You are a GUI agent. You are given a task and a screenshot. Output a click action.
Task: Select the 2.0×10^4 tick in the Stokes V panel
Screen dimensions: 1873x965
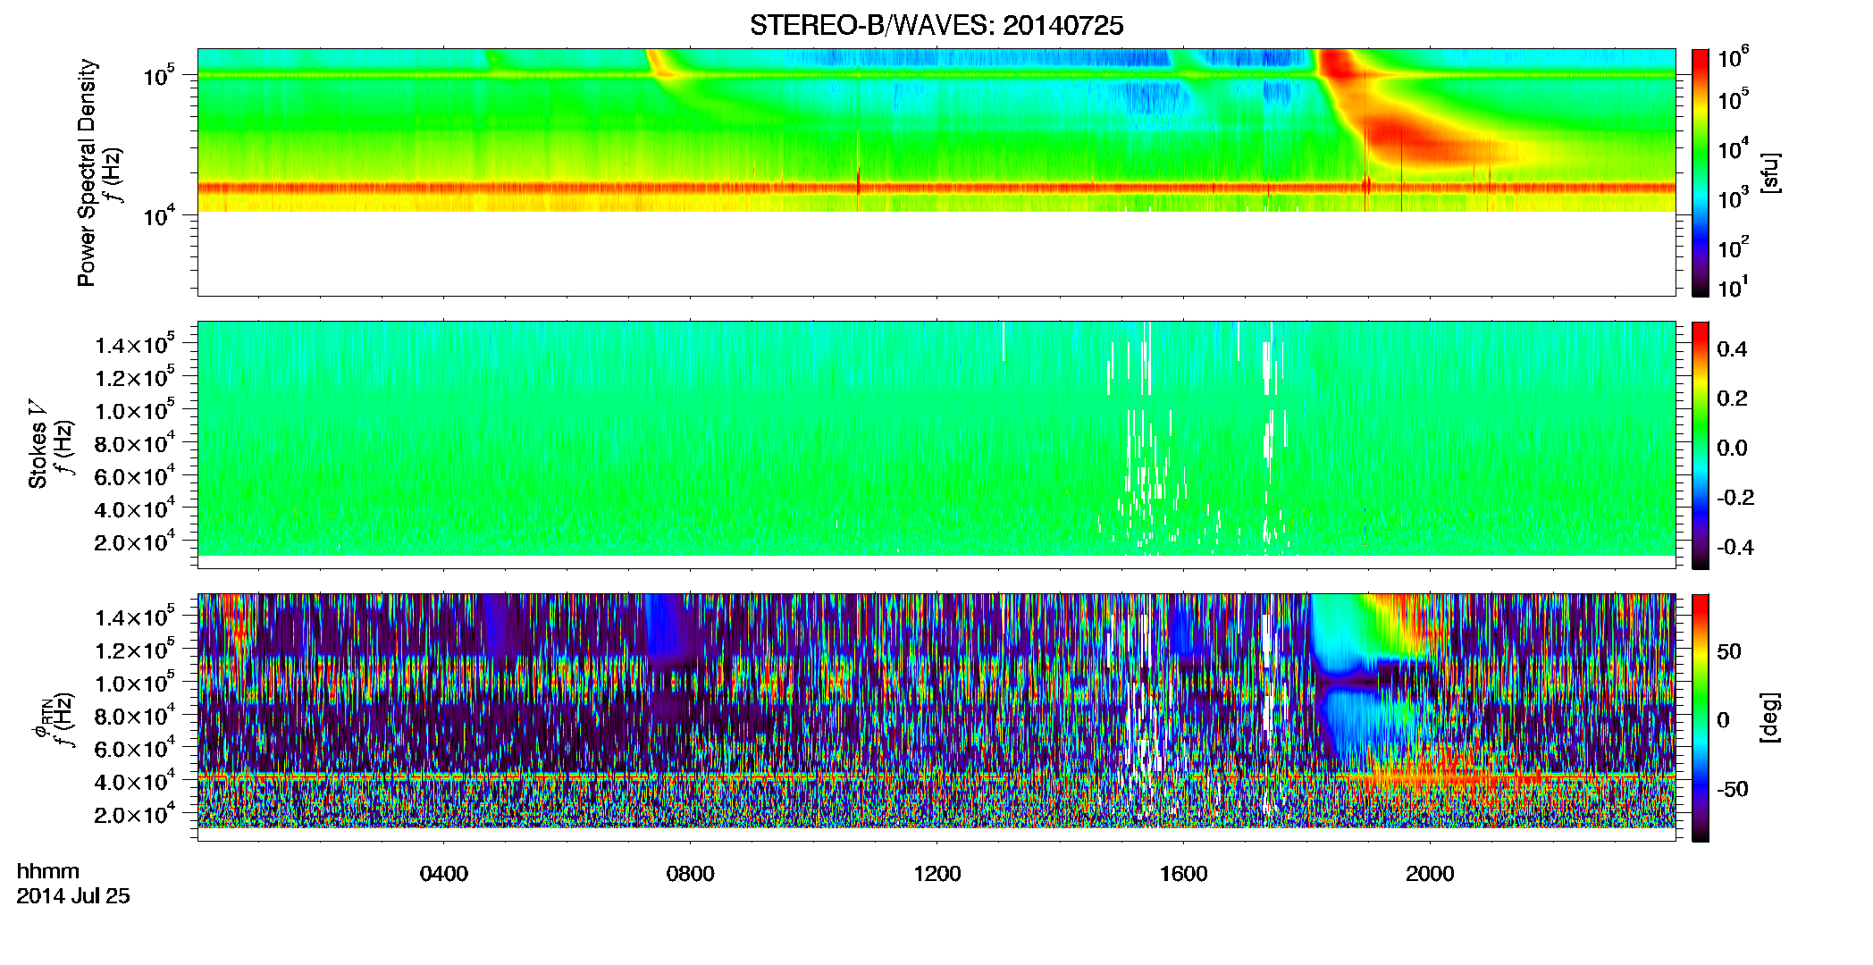(x=136, y=541)
